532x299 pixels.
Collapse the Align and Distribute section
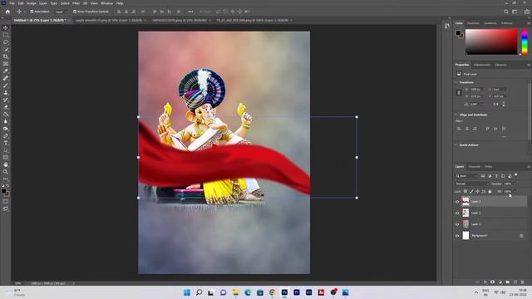(x=456, y=115)
